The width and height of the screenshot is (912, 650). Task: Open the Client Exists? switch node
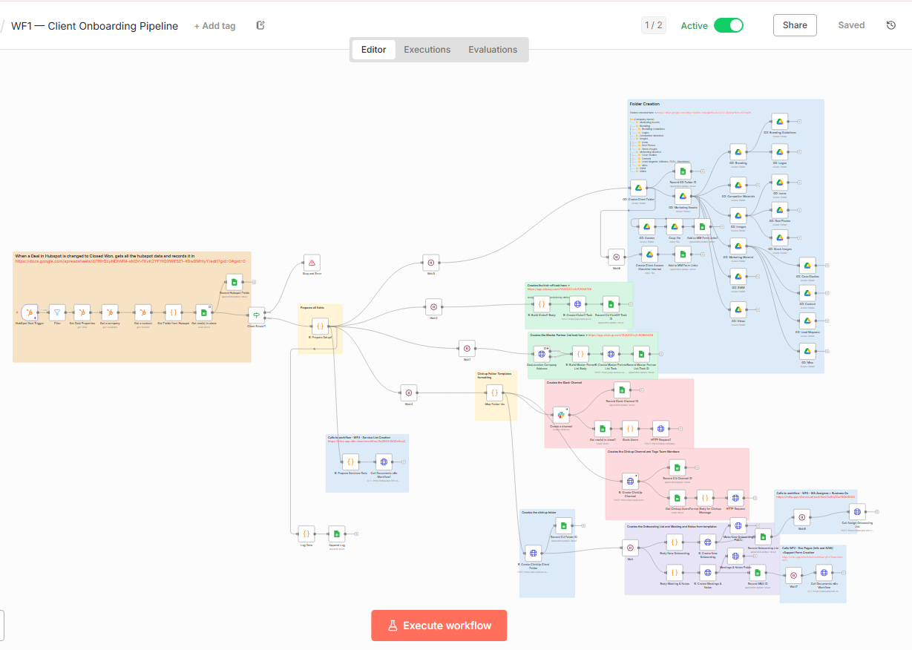(256, 315)
